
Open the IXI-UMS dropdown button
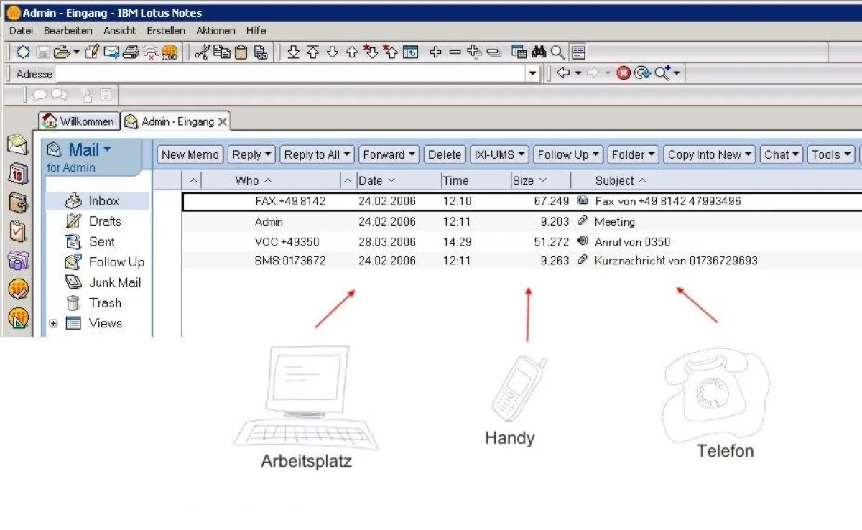500,154
